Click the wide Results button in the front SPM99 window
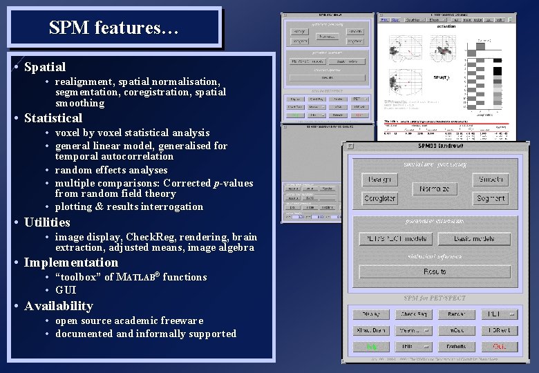The image size is (539, 373). [x=435, y=271]
